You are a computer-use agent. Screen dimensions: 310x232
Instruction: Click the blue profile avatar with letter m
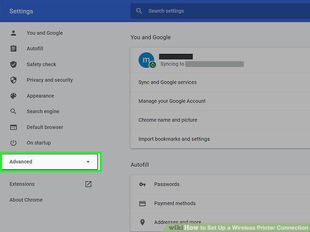click(x=146, y=60)
